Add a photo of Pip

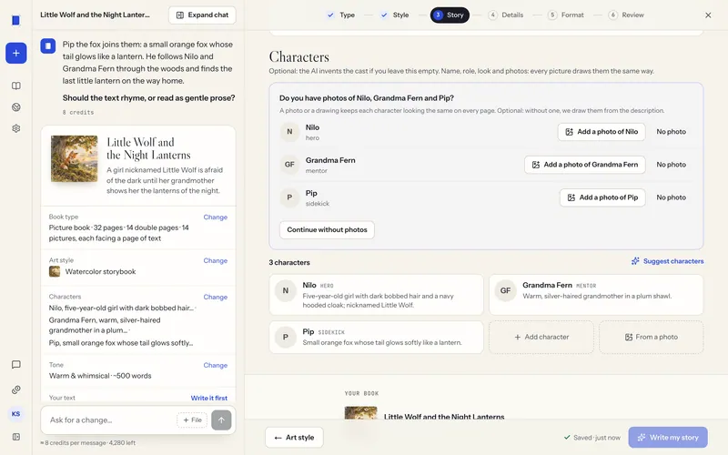pos(602,197)
